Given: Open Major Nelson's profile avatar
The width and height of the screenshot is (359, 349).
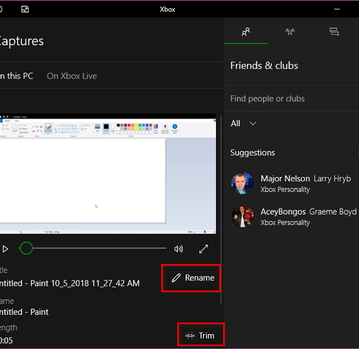Looking at the screenshot, I should 242,183.
